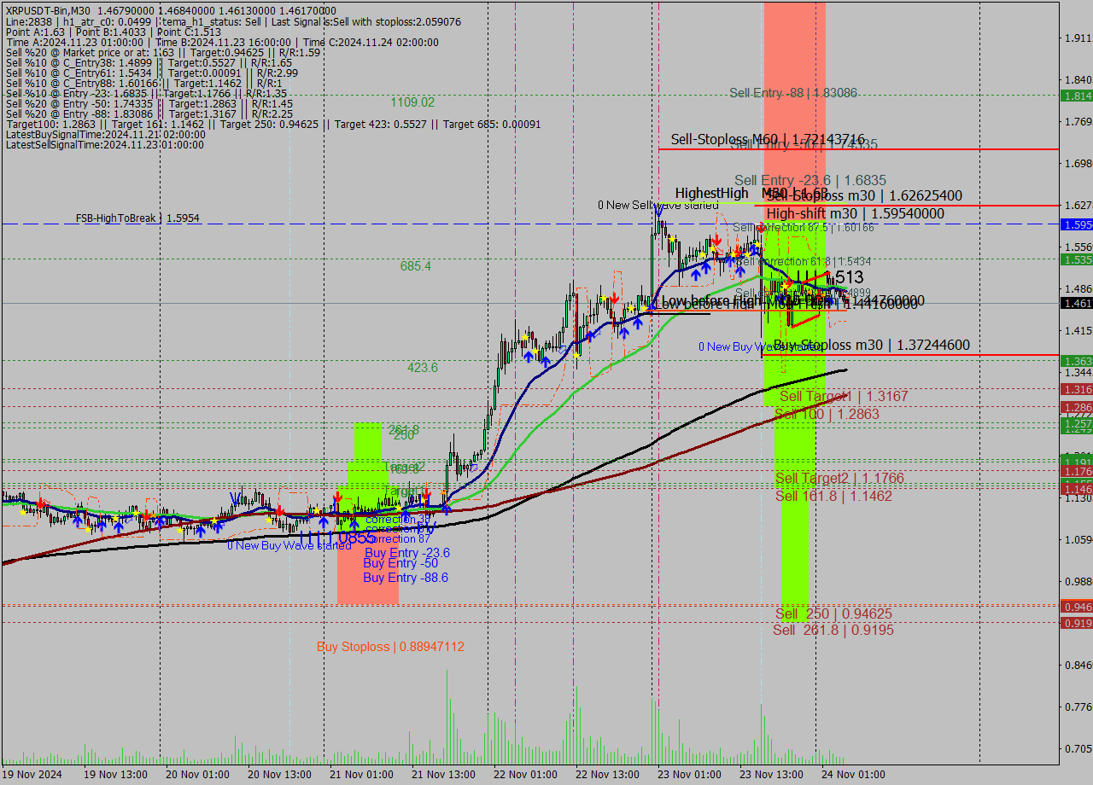Click the red 1.286 price axis tag
Image resolution: width=1093 pixels, height=785 pixels.
tap(1076, 407)
